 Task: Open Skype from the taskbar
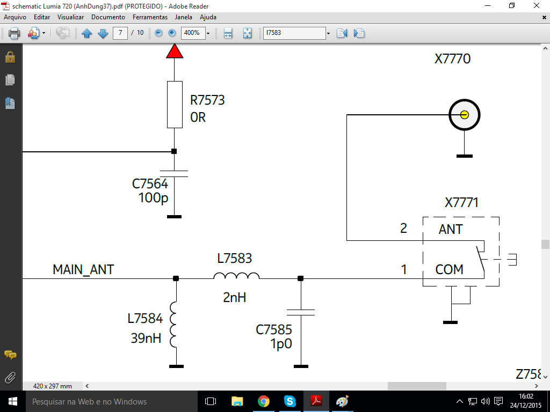coord(290,401)
